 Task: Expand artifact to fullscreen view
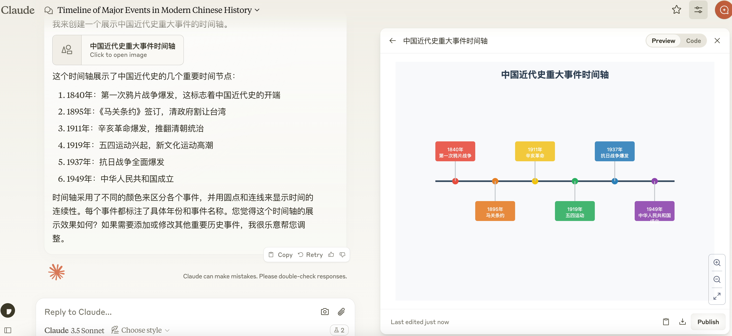point(717,296)
